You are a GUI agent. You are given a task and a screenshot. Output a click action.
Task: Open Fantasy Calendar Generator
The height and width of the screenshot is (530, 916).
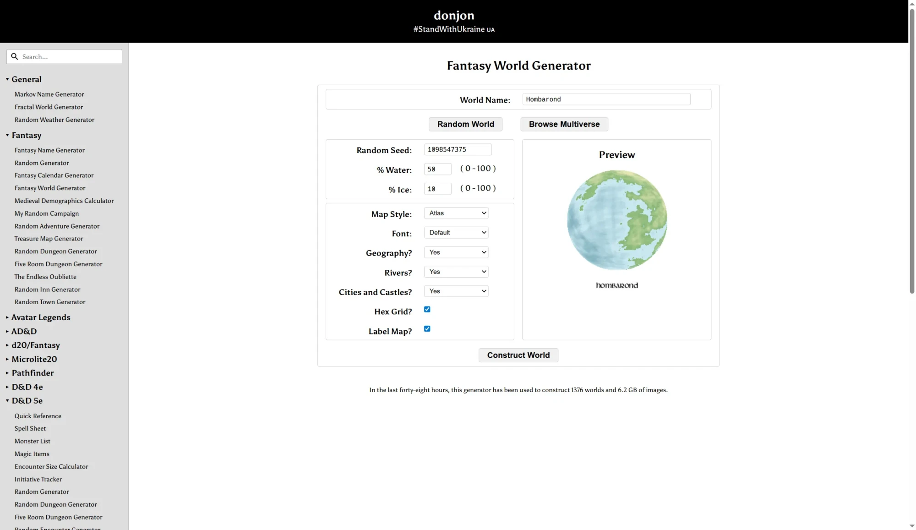54,175
